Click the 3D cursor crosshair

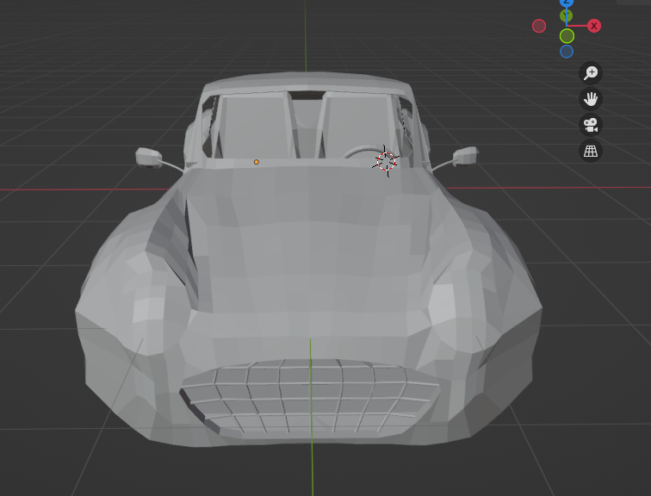click(x=386, y=161)
